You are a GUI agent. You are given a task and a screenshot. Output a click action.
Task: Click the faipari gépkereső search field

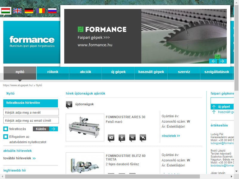[x=222, y=101]
